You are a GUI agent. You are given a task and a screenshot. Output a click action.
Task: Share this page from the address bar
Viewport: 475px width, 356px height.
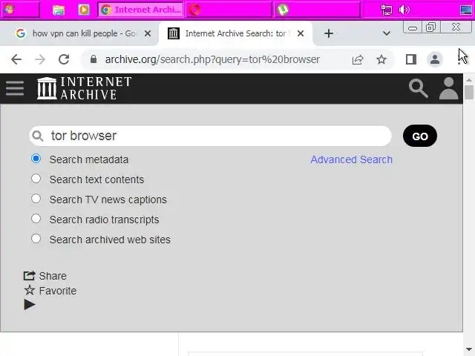(358, 59)
